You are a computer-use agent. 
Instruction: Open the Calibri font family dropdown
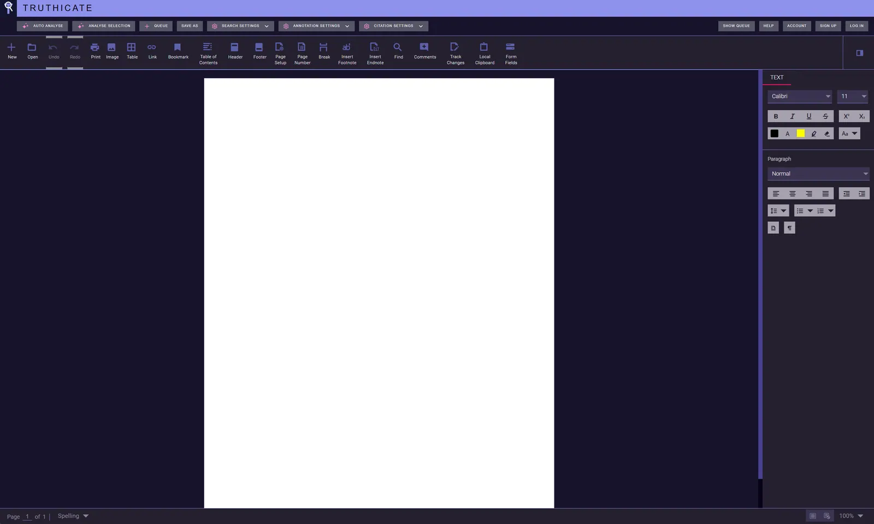click(x=800, y=97)
